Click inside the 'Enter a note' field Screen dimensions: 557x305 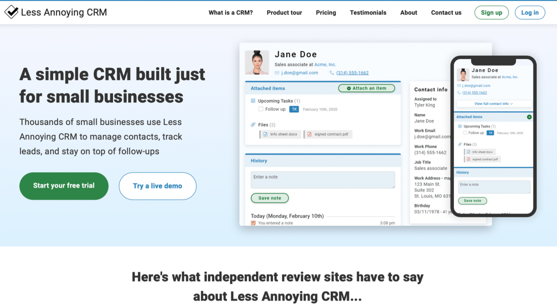click(322, 180)
